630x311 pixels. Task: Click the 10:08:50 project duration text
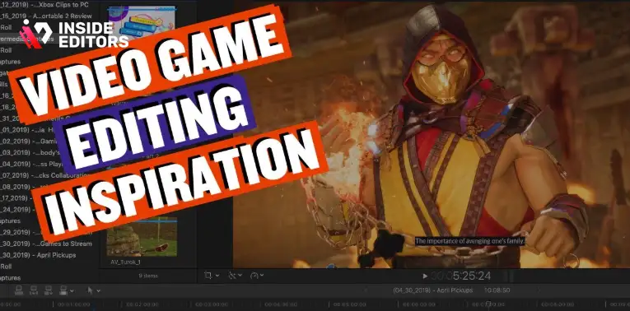pyautogui.click(x=497, y=290)
